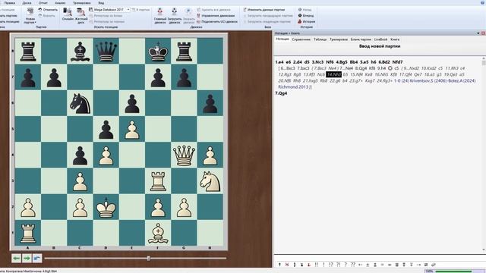This screenshot has height=273, width=486.
Task: Switch to the Справочник tab
Action: click(x=301, y=39)
